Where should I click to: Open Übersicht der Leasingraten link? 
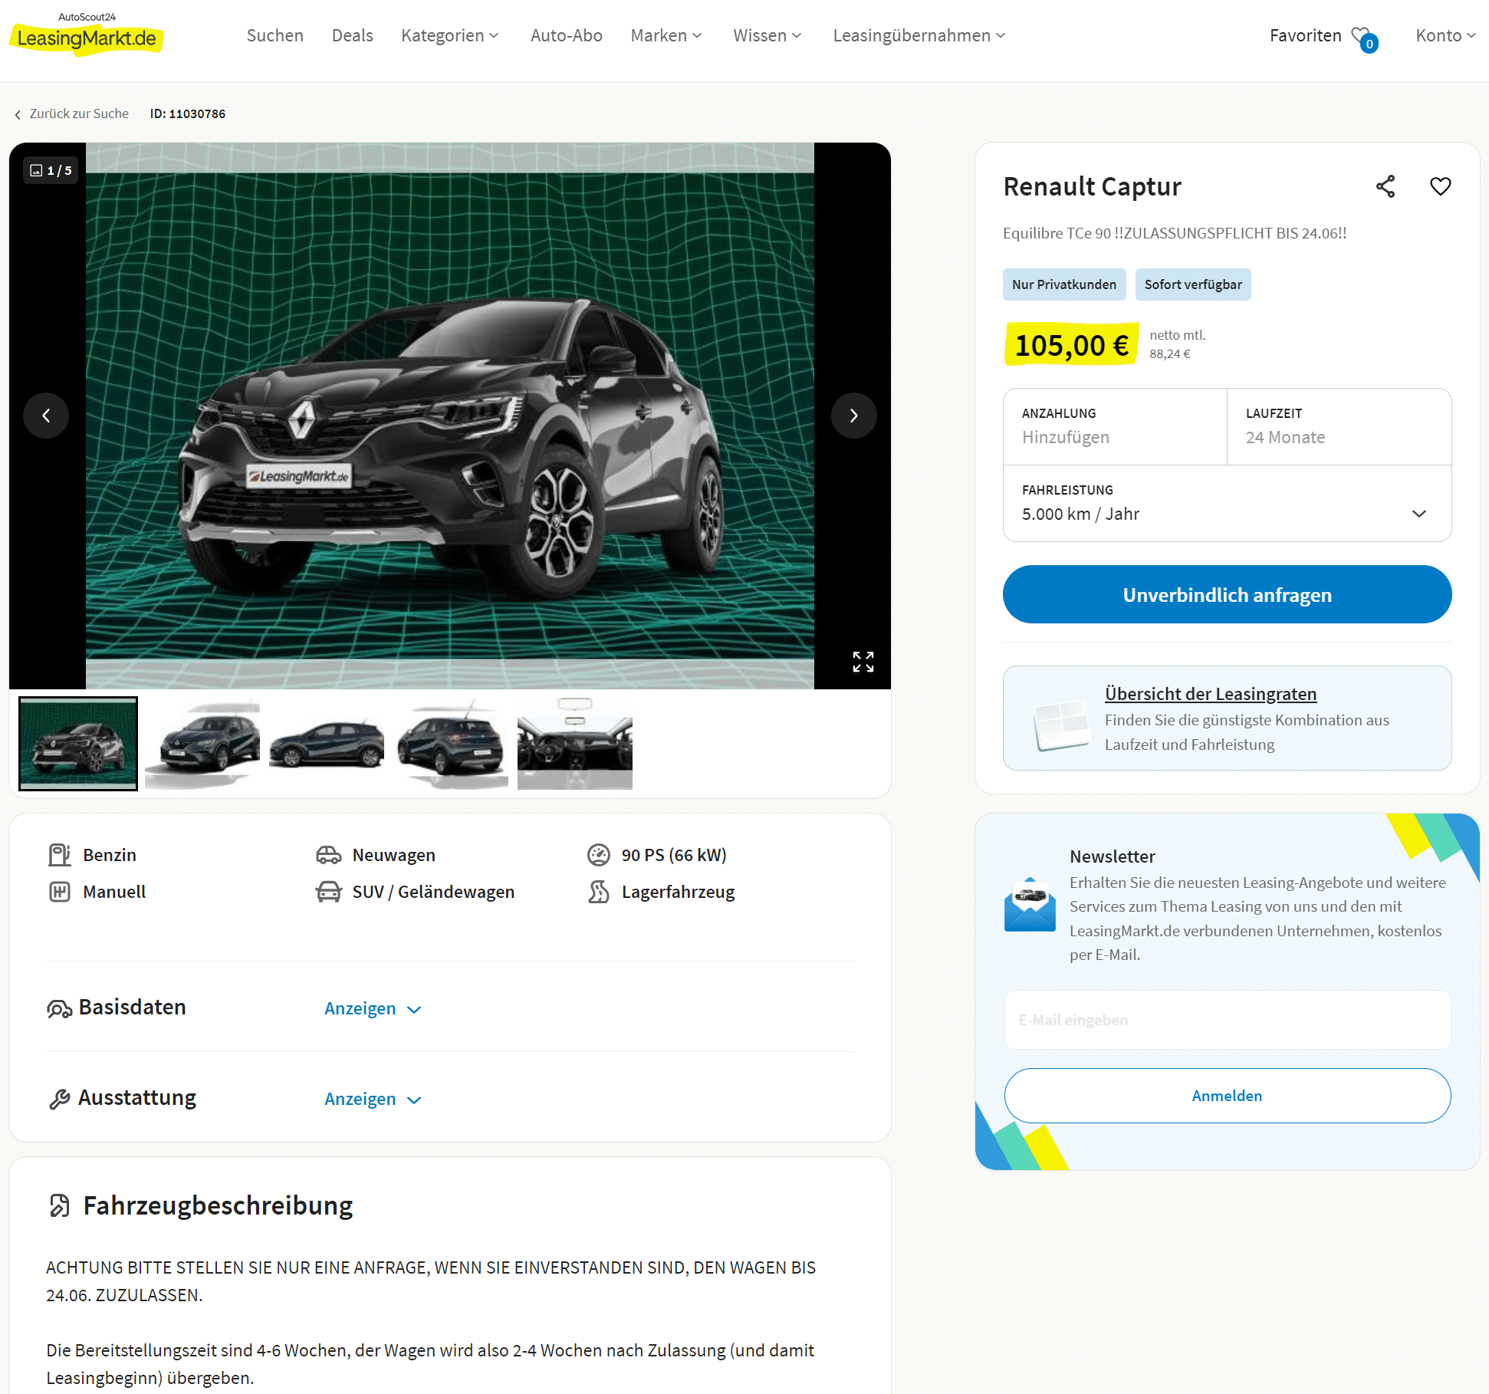pos(1210,694)
